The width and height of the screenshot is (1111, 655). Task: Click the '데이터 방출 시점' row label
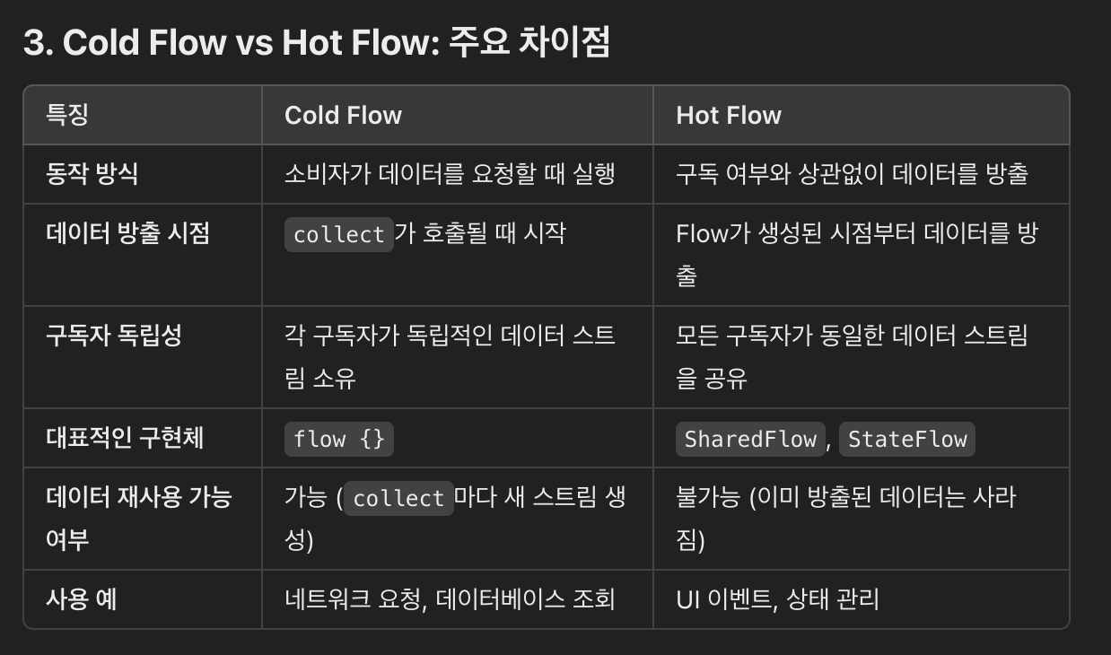tap(127, 233)
